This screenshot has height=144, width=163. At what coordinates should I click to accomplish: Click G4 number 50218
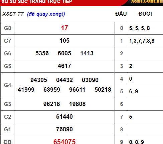pos(103,90)
